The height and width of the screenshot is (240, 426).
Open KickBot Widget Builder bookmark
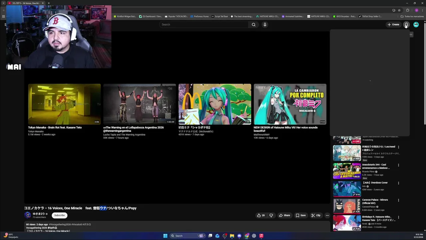tap(125, 16)
